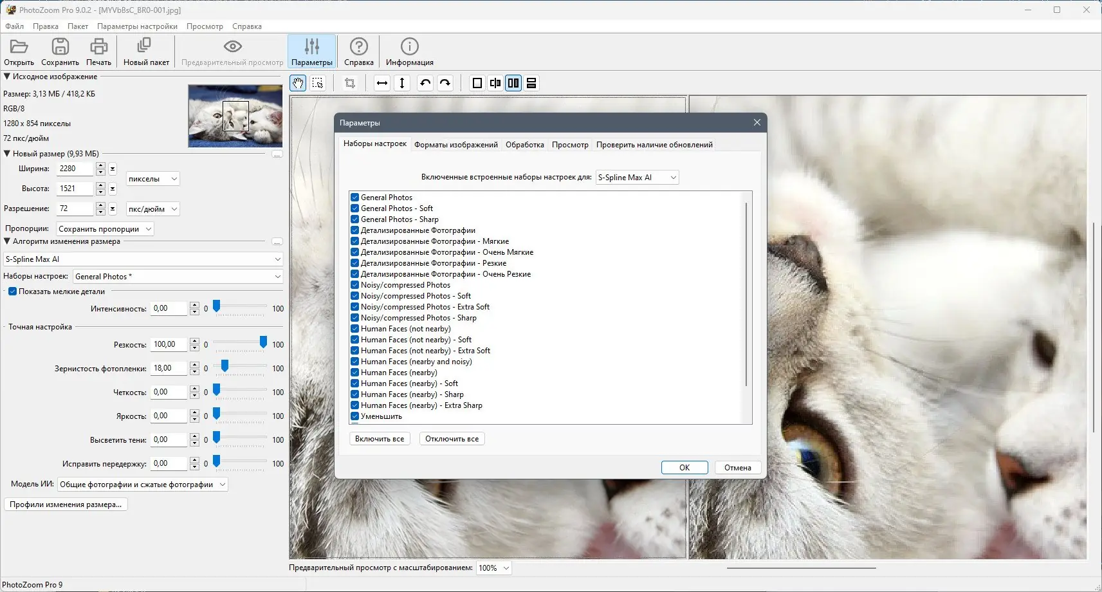
Task: Uncheck Детализированные Фотографии - Мягкие preset
Action: 354,241
